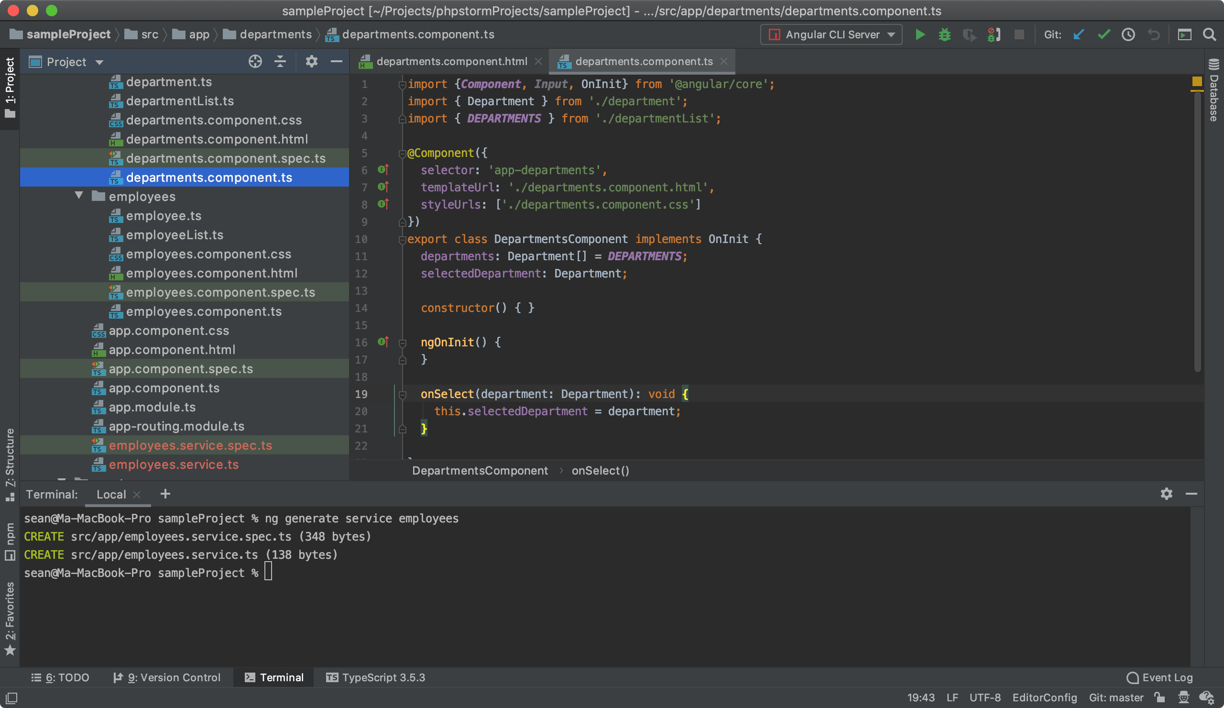The image size is (1224, 708).
Task: Toggle fold marker on ngOnInit line
Action: pyautogui.click(x=402, y=343)
